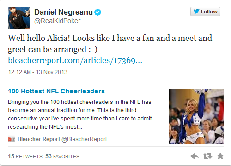Click the Bleacher Report source name
The width and height of the screenshot is (231, 166).
(x=39, y=139)
